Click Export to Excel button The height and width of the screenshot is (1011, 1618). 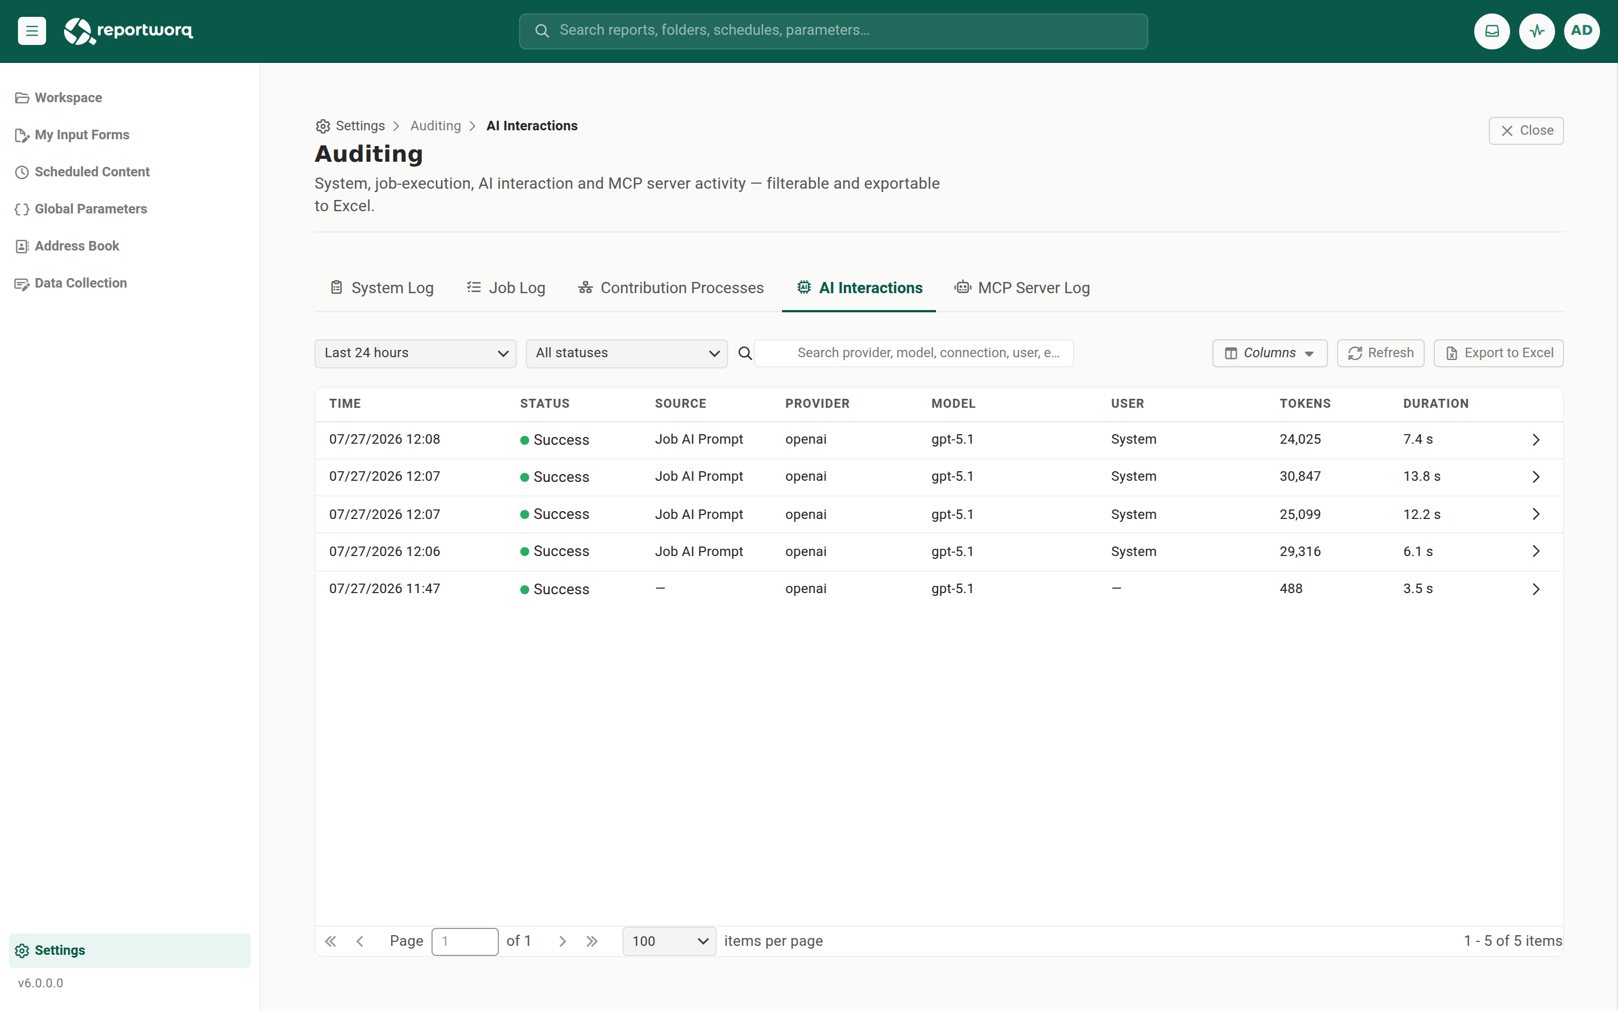click(1499, 353)
